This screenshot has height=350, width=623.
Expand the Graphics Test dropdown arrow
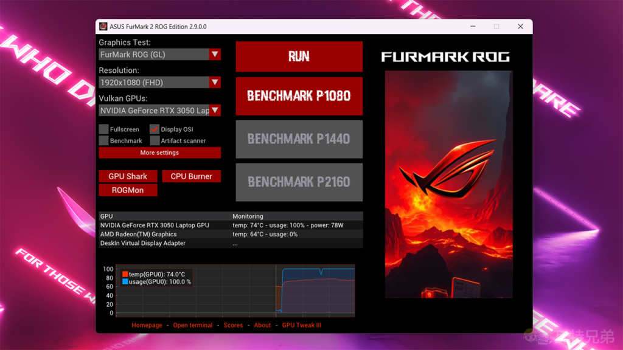(x=215, y=54)
